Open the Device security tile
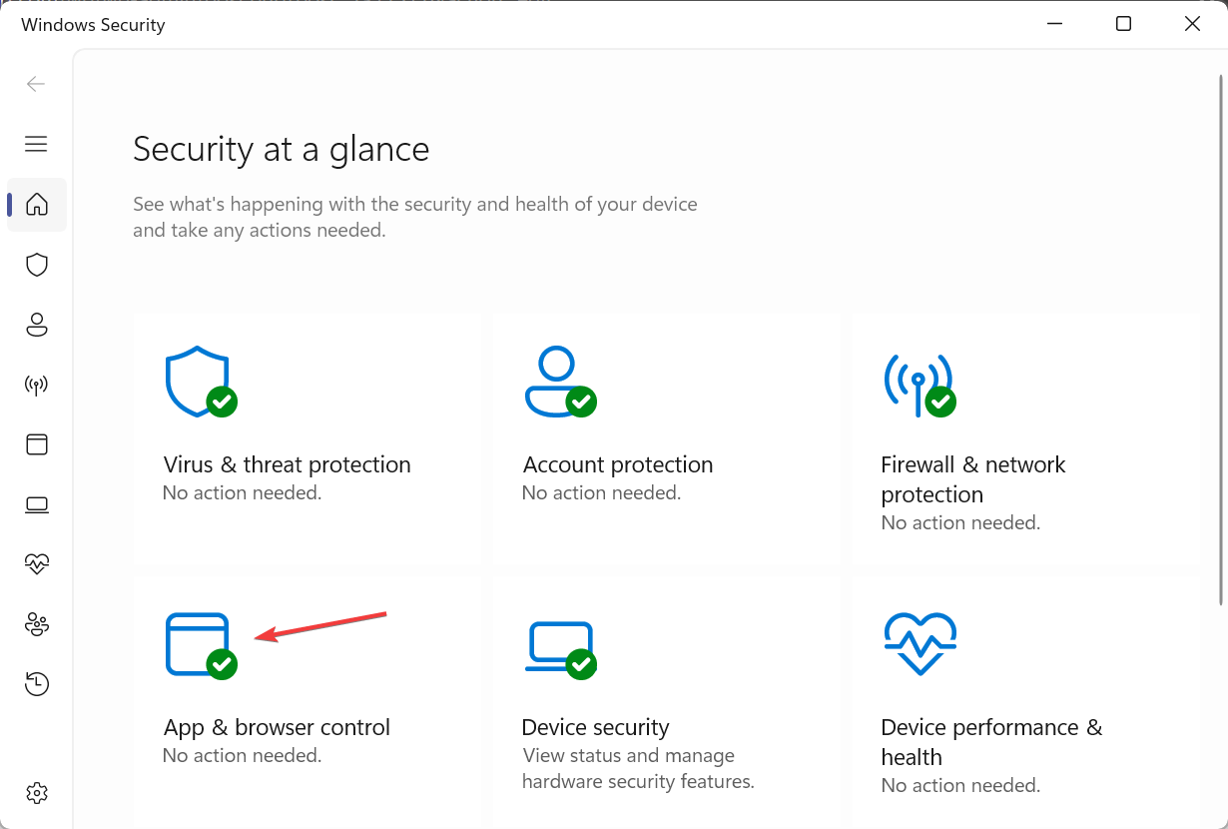The width and height of the screenshot is (1228, 829). click(667, 701)
